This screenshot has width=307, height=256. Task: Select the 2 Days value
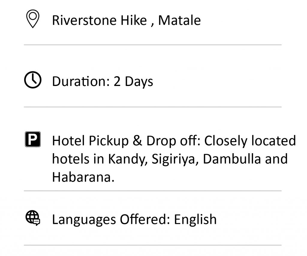[133, 82]
